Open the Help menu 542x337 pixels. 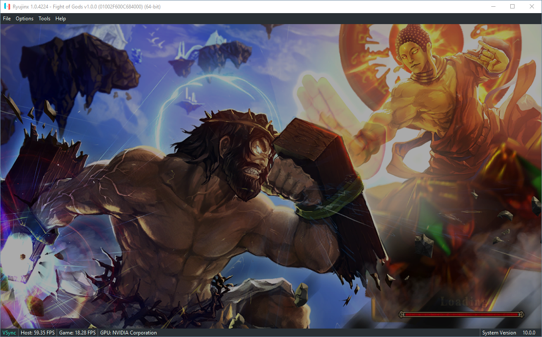point(60,19)
